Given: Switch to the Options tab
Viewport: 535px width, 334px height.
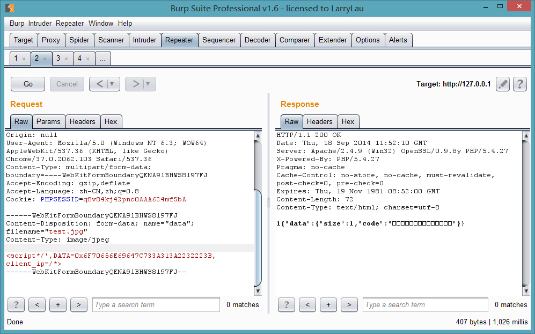Looking at the screenshot, I should click(x=368, y=40).
